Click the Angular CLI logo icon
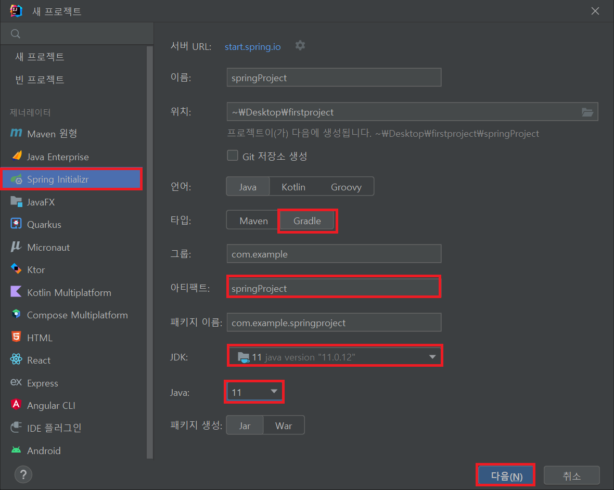 coord(16,404)
